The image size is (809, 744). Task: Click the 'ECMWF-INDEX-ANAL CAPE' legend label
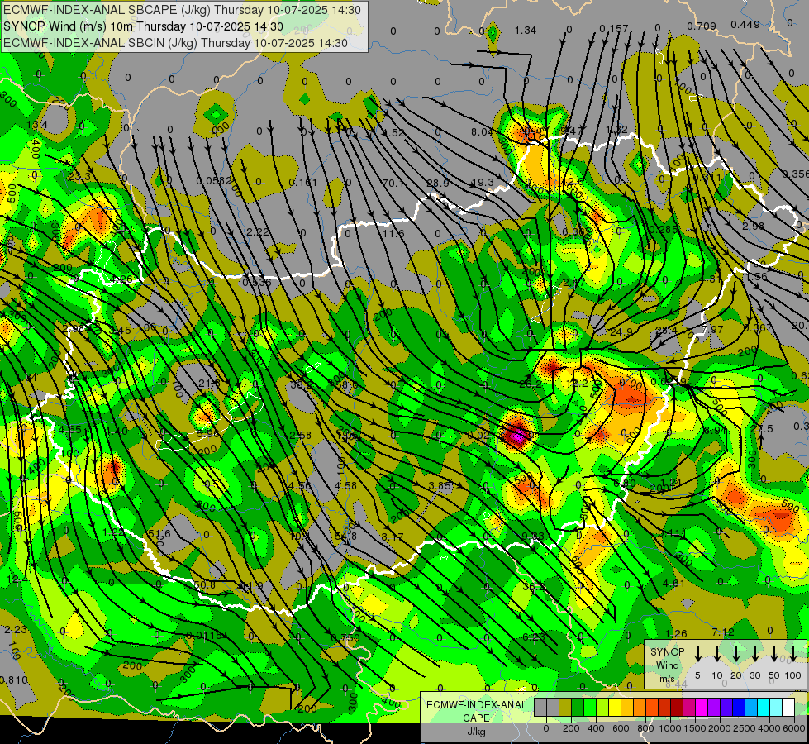[x=476, y=711]
